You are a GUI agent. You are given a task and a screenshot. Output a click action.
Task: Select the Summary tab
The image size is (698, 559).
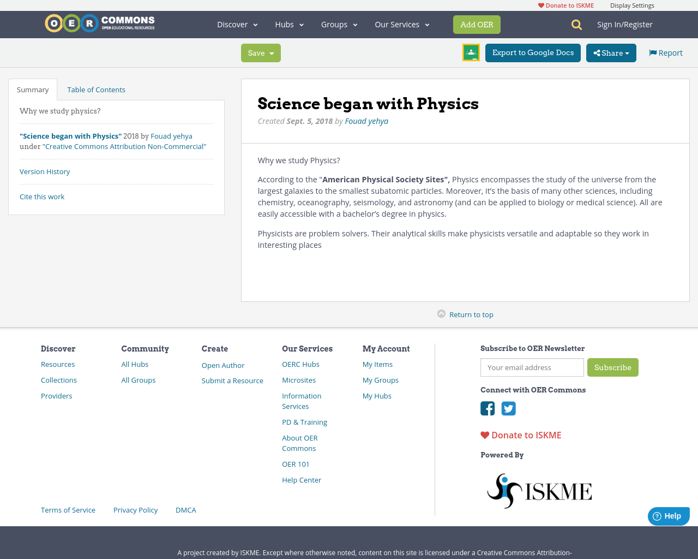coord(32,89)
